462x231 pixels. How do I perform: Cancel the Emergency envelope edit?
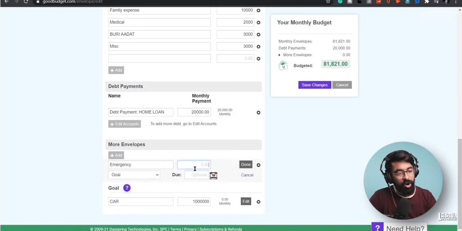247,175
